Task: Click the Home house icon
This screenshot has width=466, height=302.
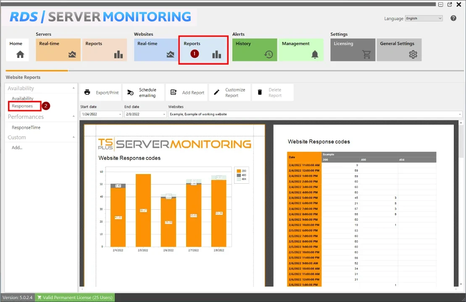Action: tap(20, 54)
